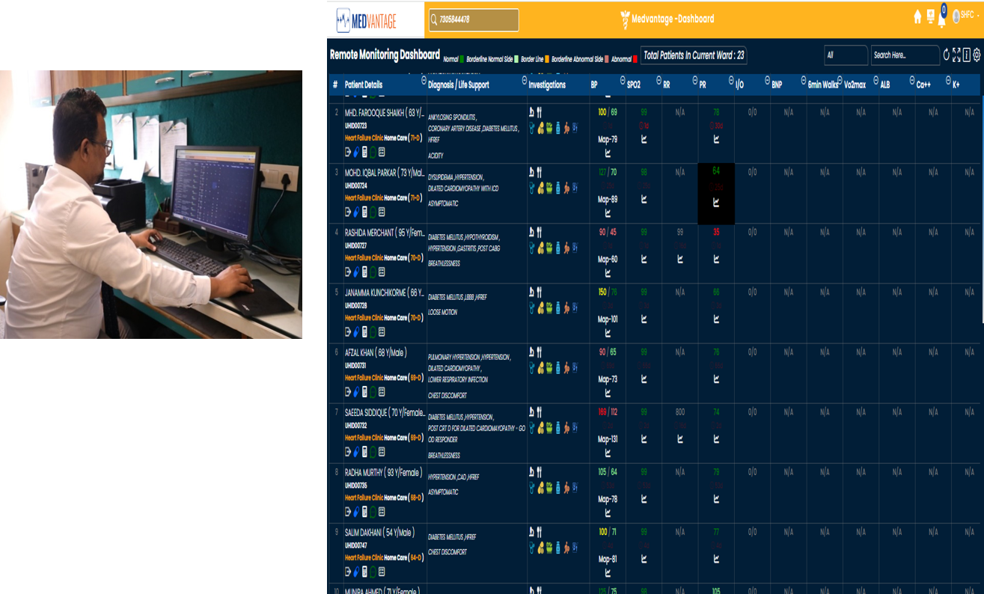Viewport: 984px width, 594px height.
Task: Collapse icon between BP and SPO2 headers
Action: (623, 80)
